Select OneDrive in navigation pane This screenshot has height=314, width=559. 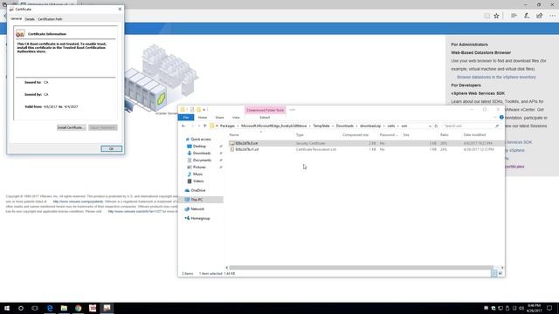tap(198, 190)
